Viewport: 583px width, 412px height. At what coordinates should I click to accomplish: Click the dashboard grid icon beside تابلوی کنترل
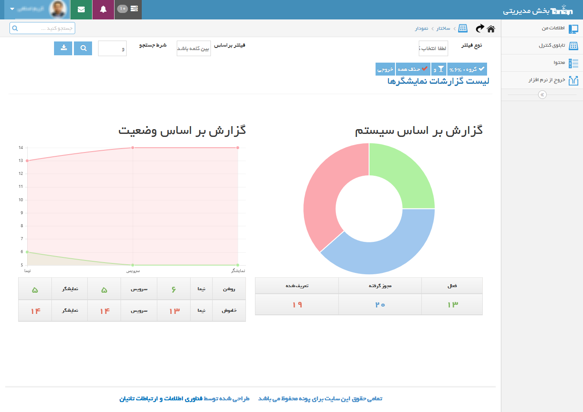coord(573,46)
